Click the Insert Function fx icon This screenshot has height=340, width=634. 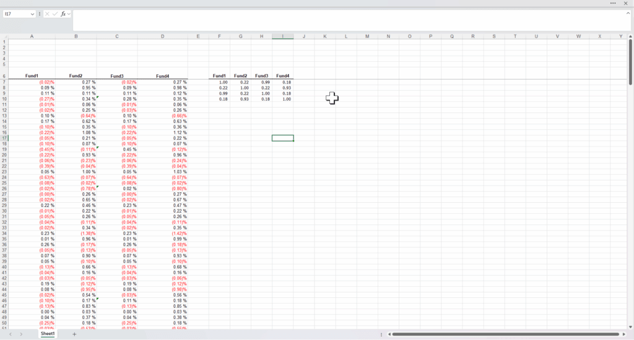coord(63,14)
